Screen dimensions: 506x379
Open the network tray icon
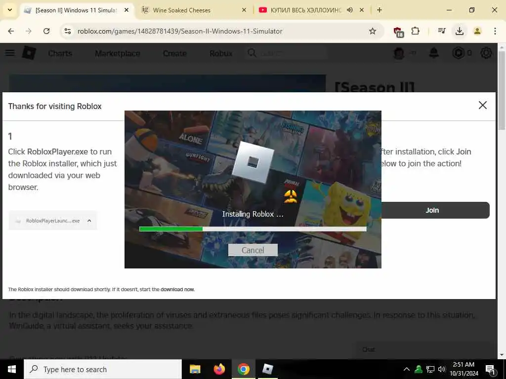[x=430, y=369]
